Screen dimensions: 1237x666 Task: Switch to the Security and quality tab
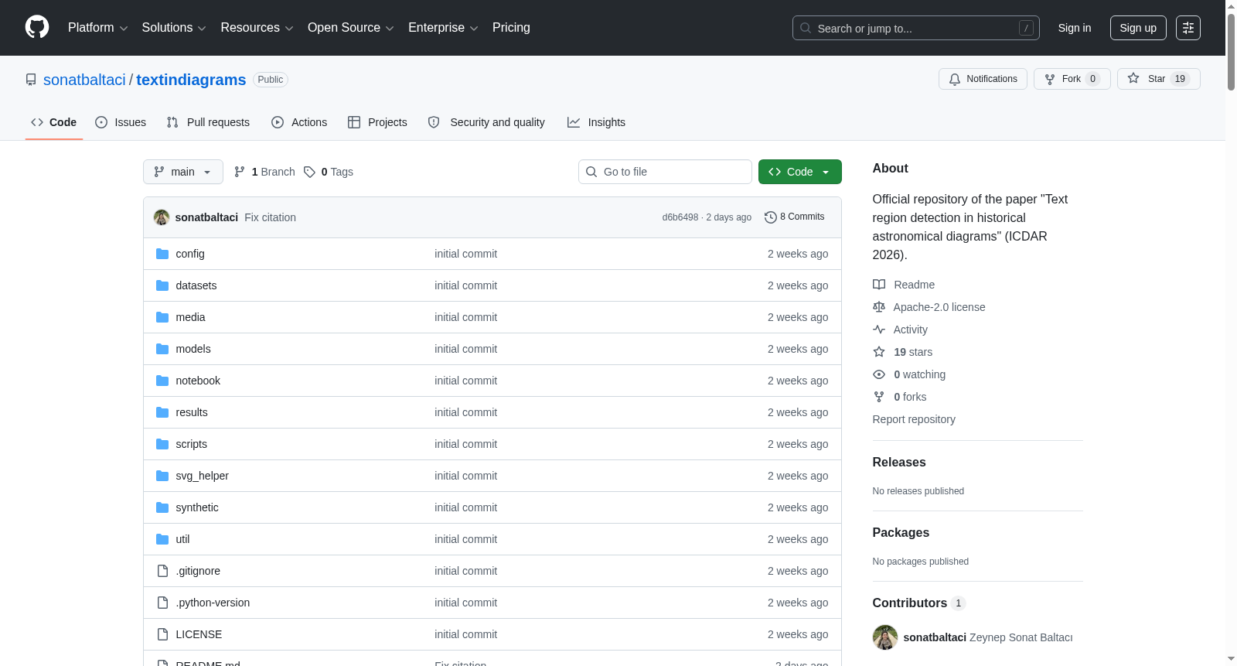tap(486, 122)
